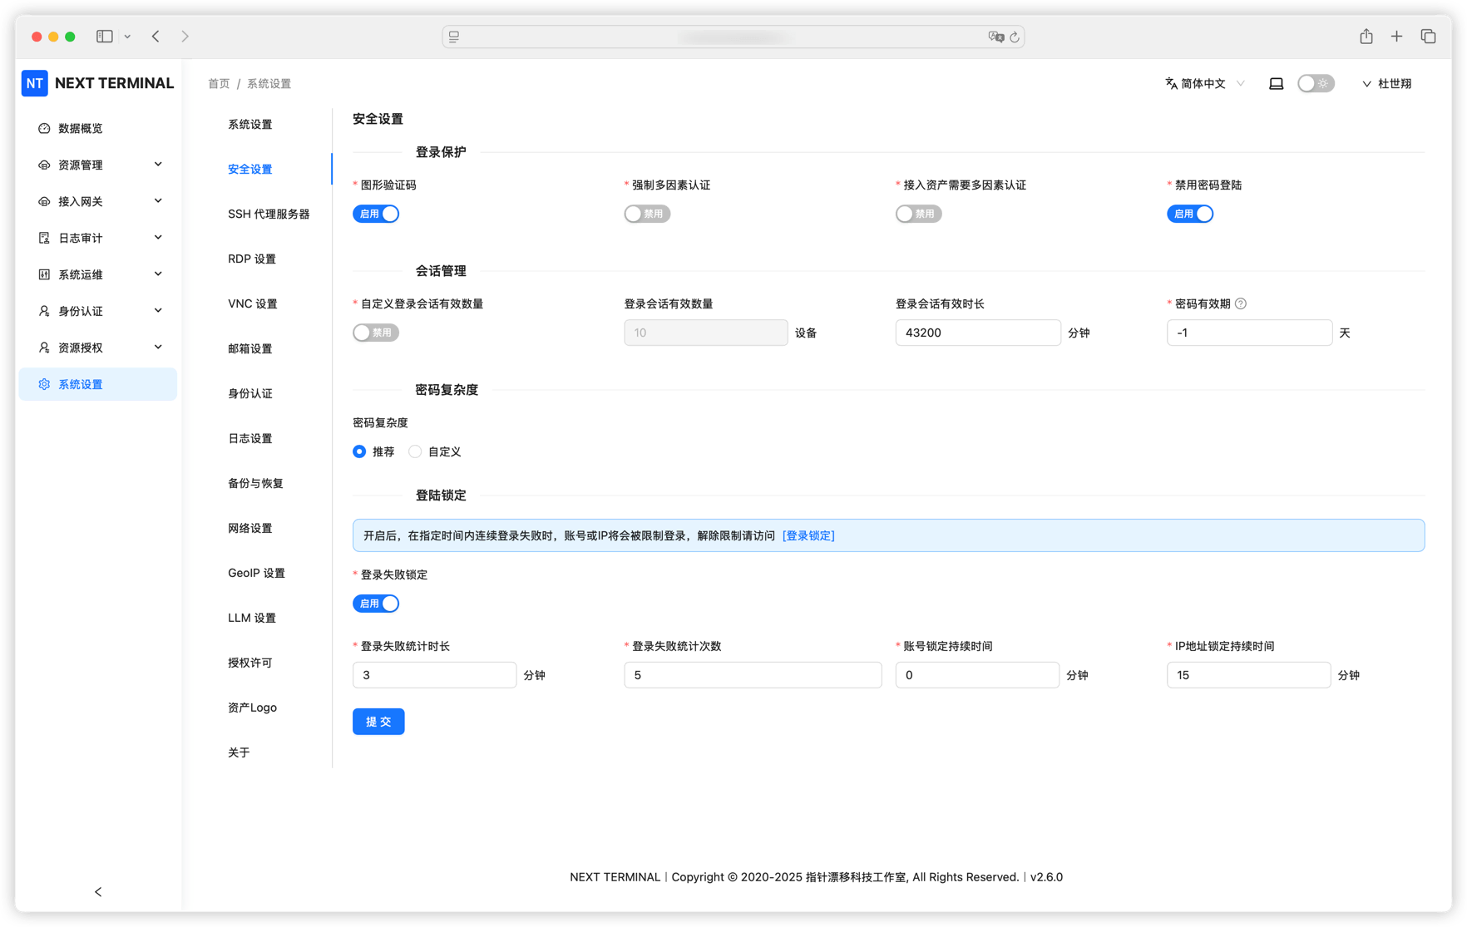Open Safari tab overview icon
This screenshot has height=927, width=1467.
coord(1428,37)
